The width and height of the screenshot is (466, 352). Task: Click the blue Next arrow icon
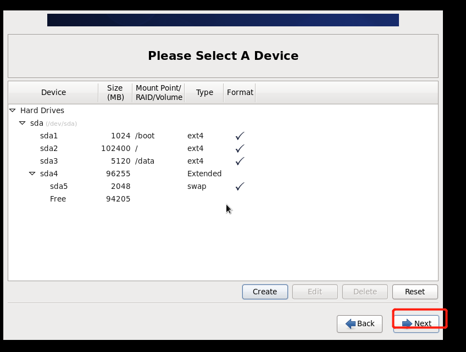pyautogui.click(x=407, y=323)
